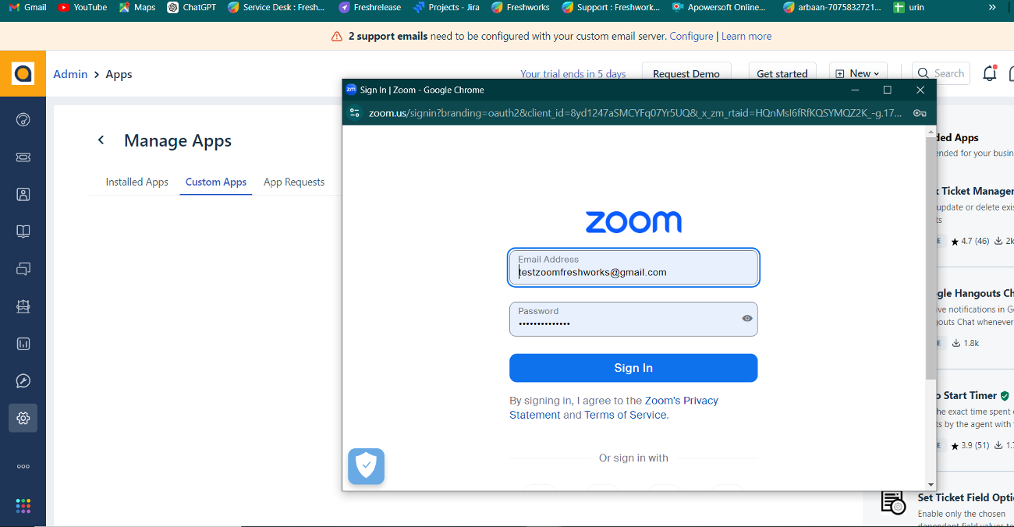Open the Projects - Jira bookmark
This screenshot has height=527, width=1014.
(446, 7)
